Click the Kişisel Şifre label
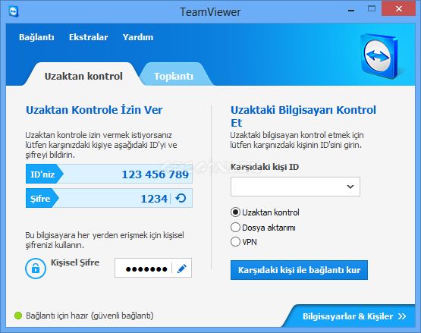421x333 pixels. pos(75,262)
